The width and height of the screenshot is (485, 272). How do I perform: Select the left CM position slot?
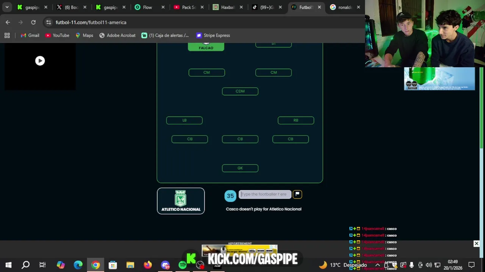click(207, 73)
